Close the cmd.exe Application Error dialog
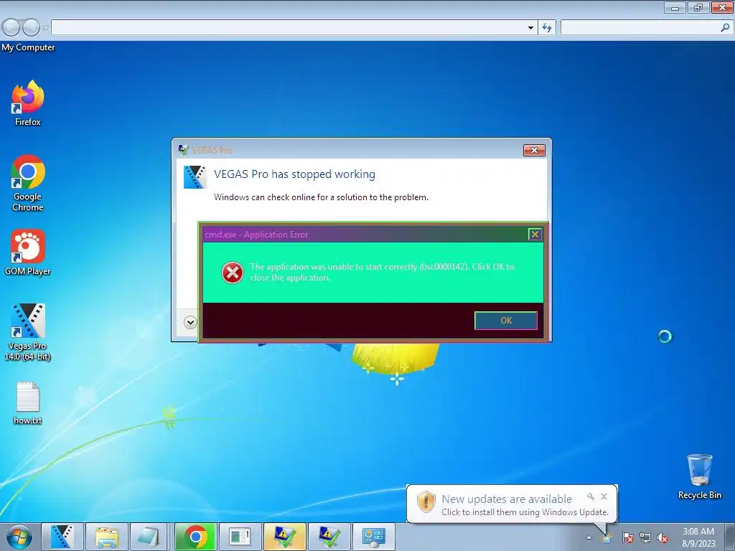The width and height of the screenshot is (735, 551). coord(535,235)
